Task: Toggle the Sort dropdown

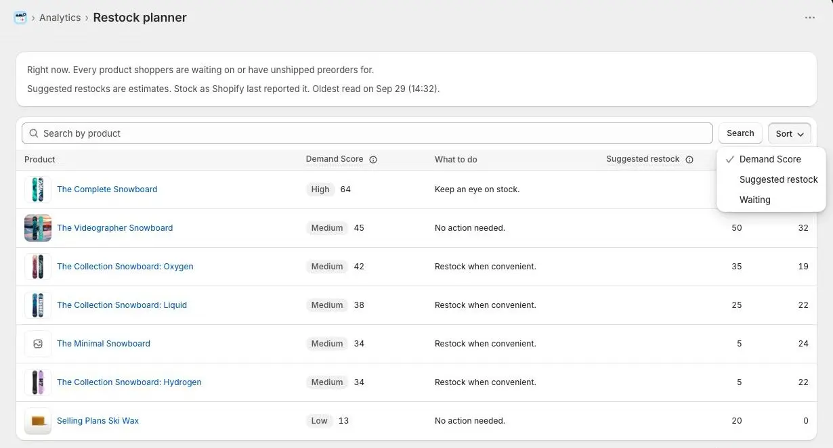Action: pos(790,133)
